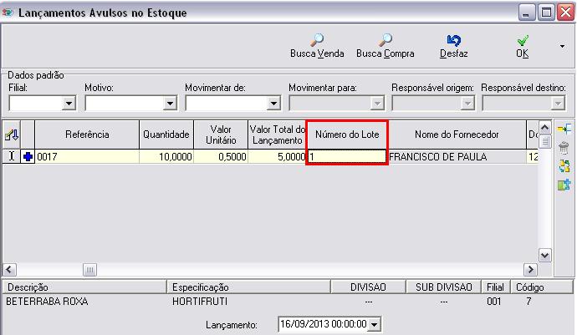Select the Número do Lote column header
Viewport: 577px width, 335px height.
tap(347, 135)
